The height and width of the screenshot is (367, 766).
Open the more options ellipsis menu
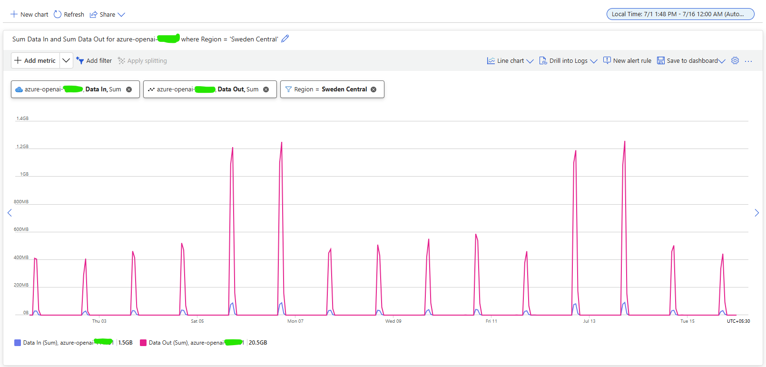click(x=748, y=61)
